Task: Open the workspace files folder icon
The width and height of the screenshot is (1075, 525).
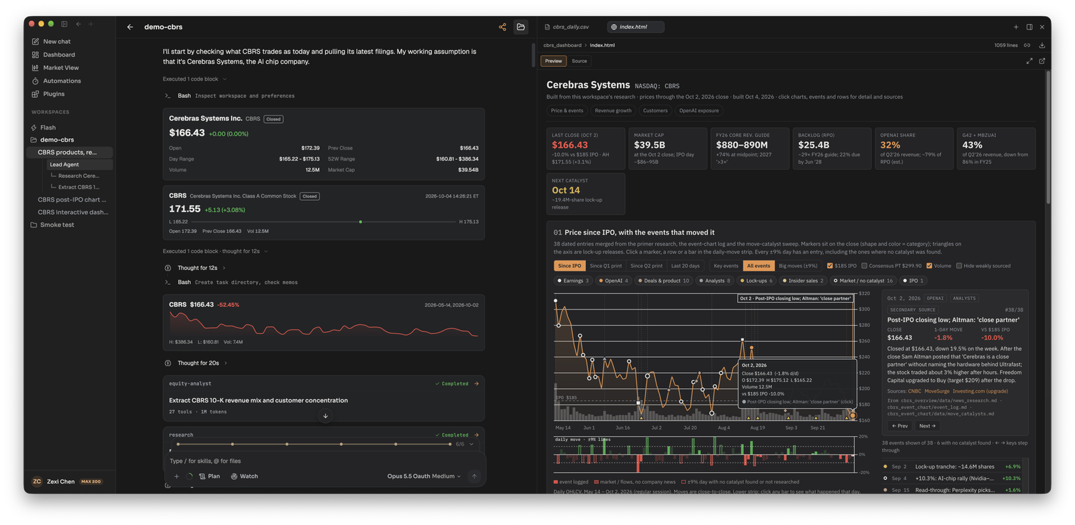Action: 521,27
